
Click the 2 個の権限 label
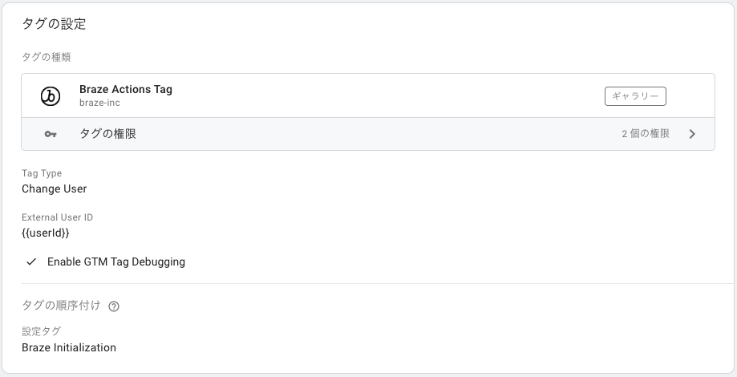pyautogui.click(x=646, y=134)
